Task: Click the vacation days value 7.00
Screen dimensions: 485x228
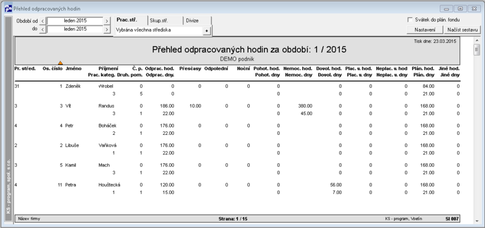Action: pyautogui.click(x=337, y=192)
